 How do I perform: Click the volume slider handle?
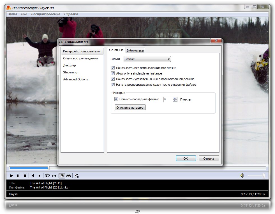264,176
